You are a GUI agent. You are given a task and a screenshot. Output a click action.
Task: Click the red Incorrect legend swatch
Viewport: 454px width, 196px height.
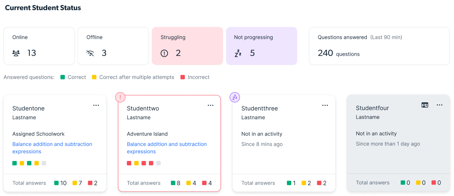pyautogui.click(x=182, y=77)
